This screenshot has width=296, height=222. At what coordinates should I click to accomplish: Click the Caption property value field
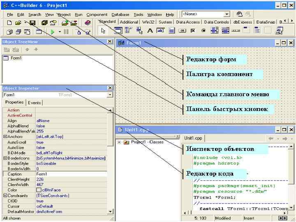coord(72,174)
